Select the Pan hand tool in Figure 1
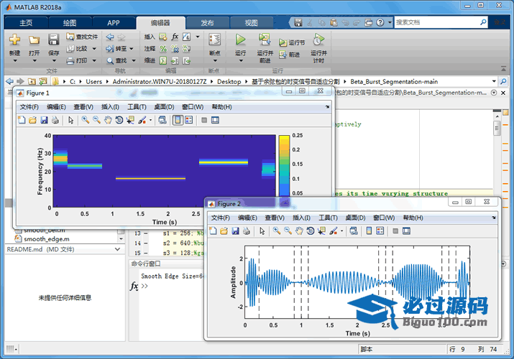514x359 pixels. click(107, 120)
